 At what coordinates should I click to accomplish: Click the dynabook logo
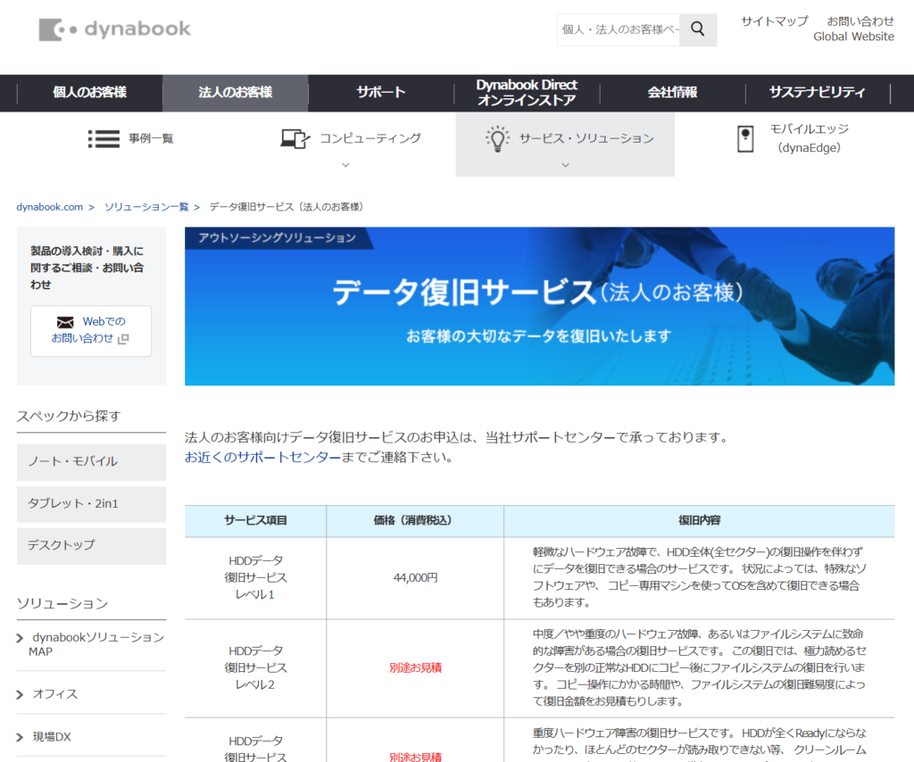click(x=115, y=29)
